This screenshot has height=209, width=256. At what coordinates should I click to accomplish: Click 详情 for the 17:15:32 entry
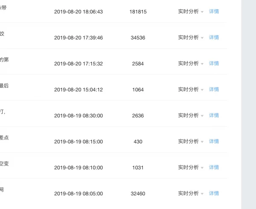pos(214,64)
